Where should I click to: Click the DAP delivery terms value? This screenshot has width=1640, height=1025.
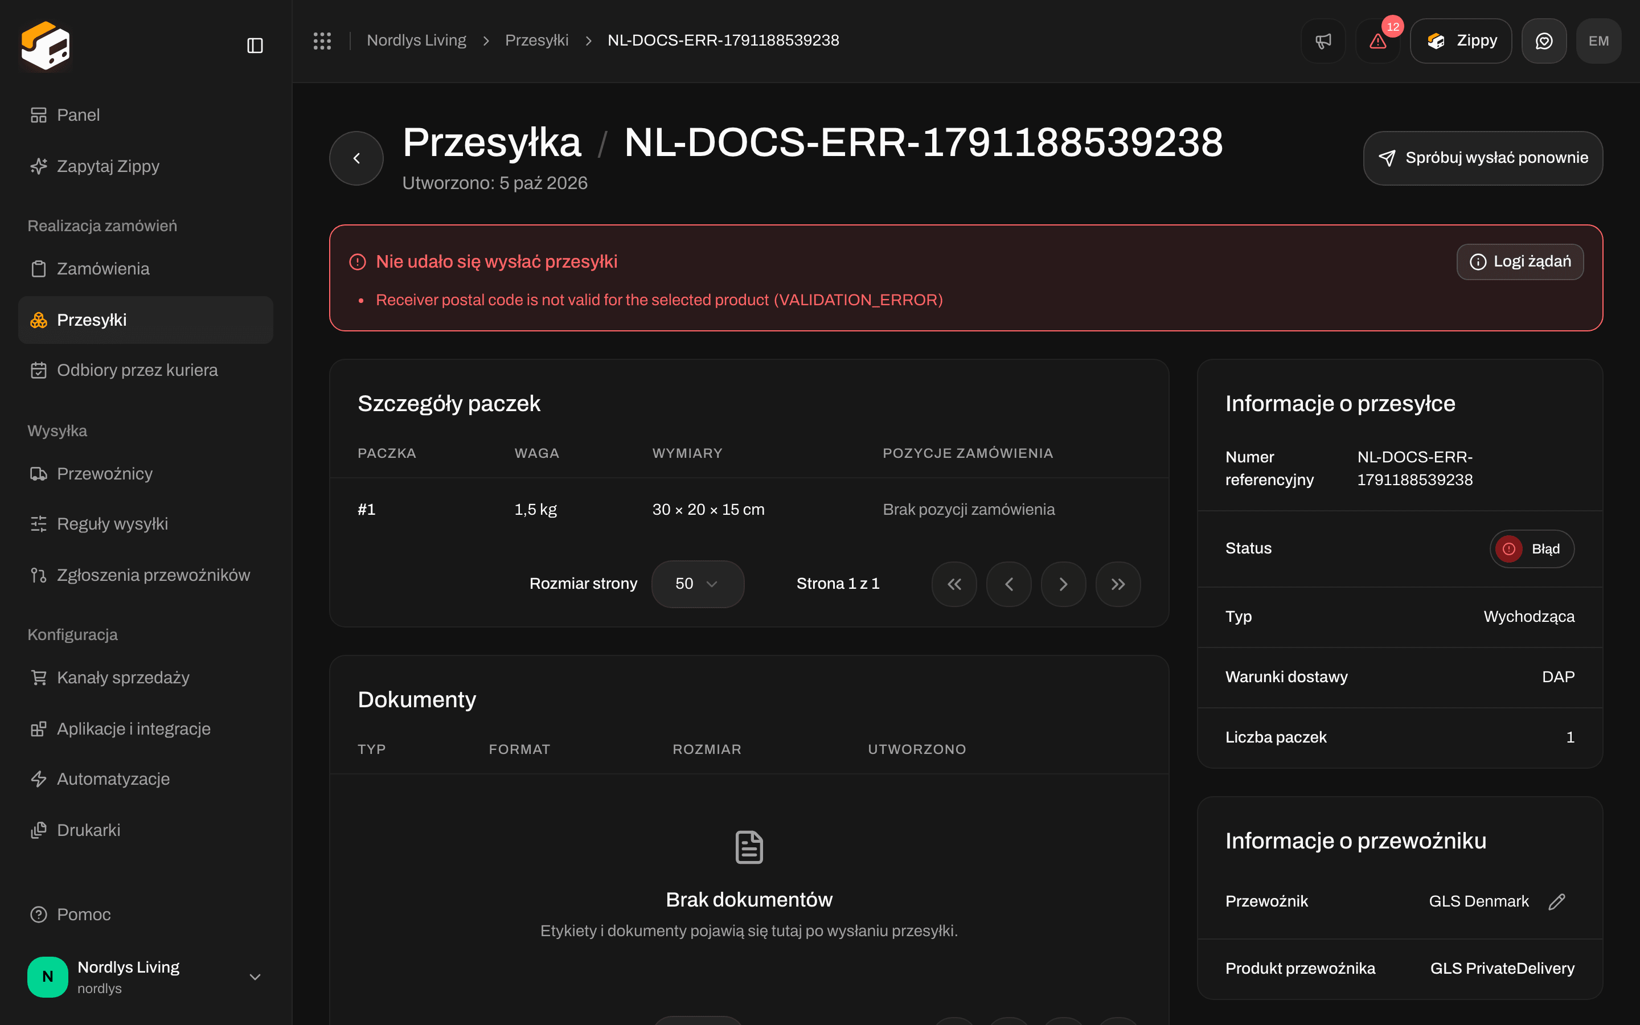1558,676
